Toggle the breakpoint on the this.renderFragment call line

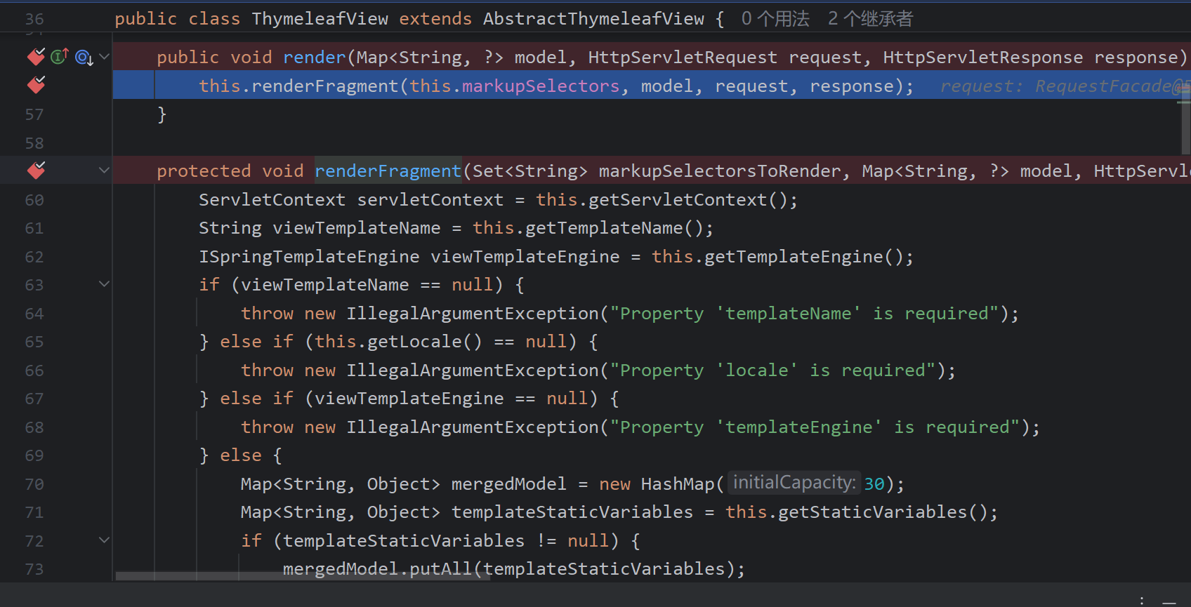[36, 85]
